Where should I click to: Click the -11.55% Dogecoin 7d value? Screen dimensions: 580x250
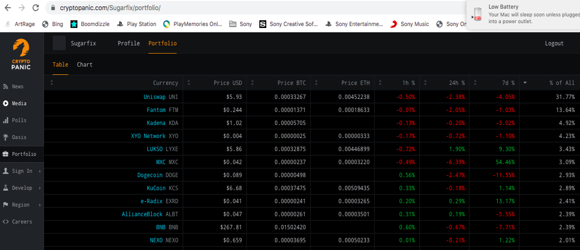tap(503, 175)
